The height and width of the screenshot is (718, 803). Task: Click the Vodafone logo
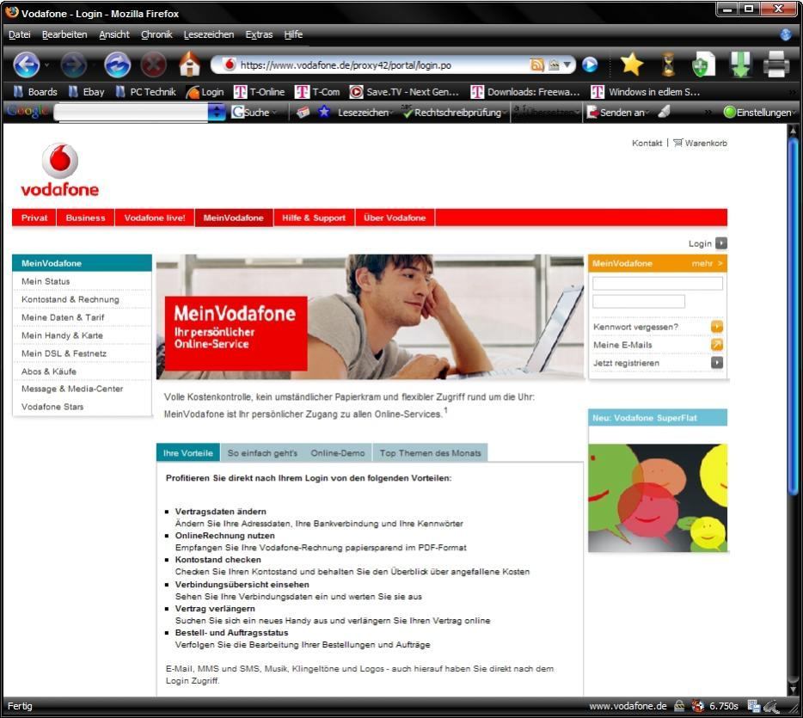60,170
